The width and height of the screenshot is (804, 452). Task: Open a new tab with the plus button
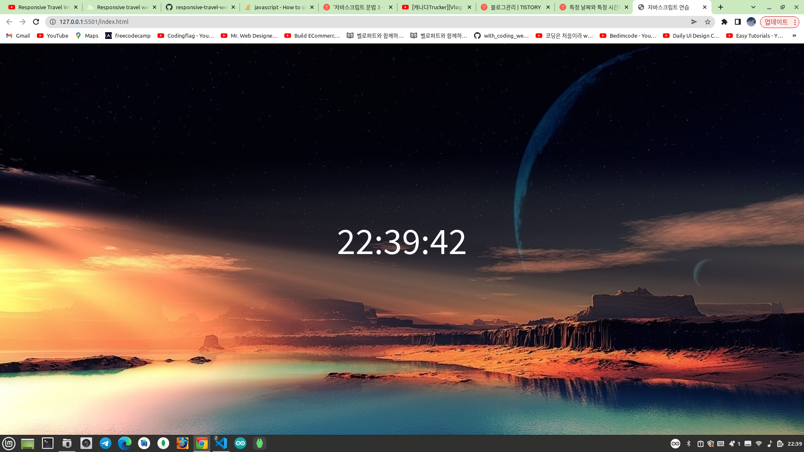pyautogui.click(x=721, y=7)
